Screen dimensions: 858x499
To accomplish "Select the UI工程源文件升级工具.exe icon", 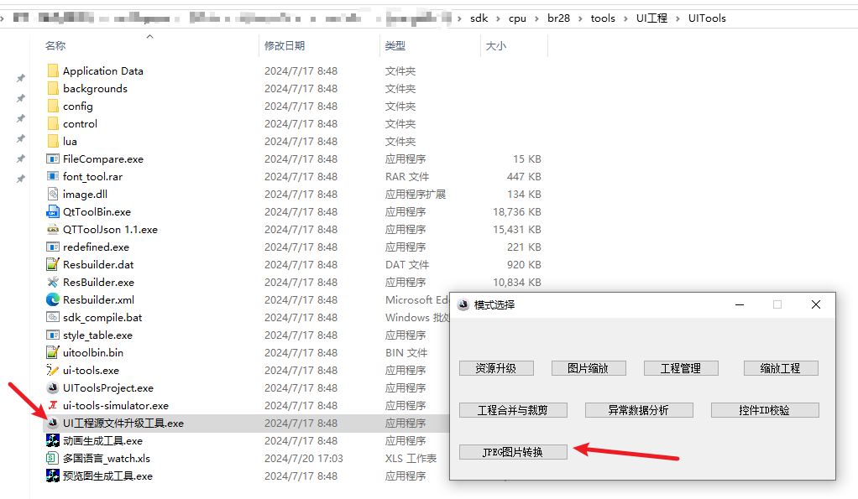I will pyautogui.click(x=53, y=423).
